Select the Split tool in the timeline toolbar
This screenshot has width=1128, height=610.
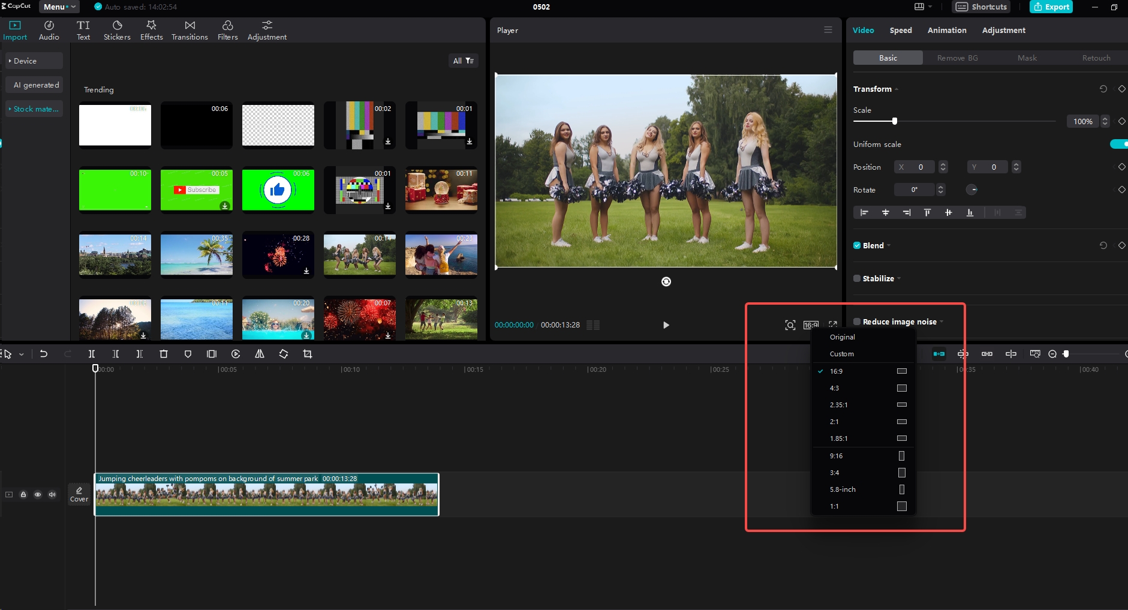pyautogui.click(x=92, y=353)
